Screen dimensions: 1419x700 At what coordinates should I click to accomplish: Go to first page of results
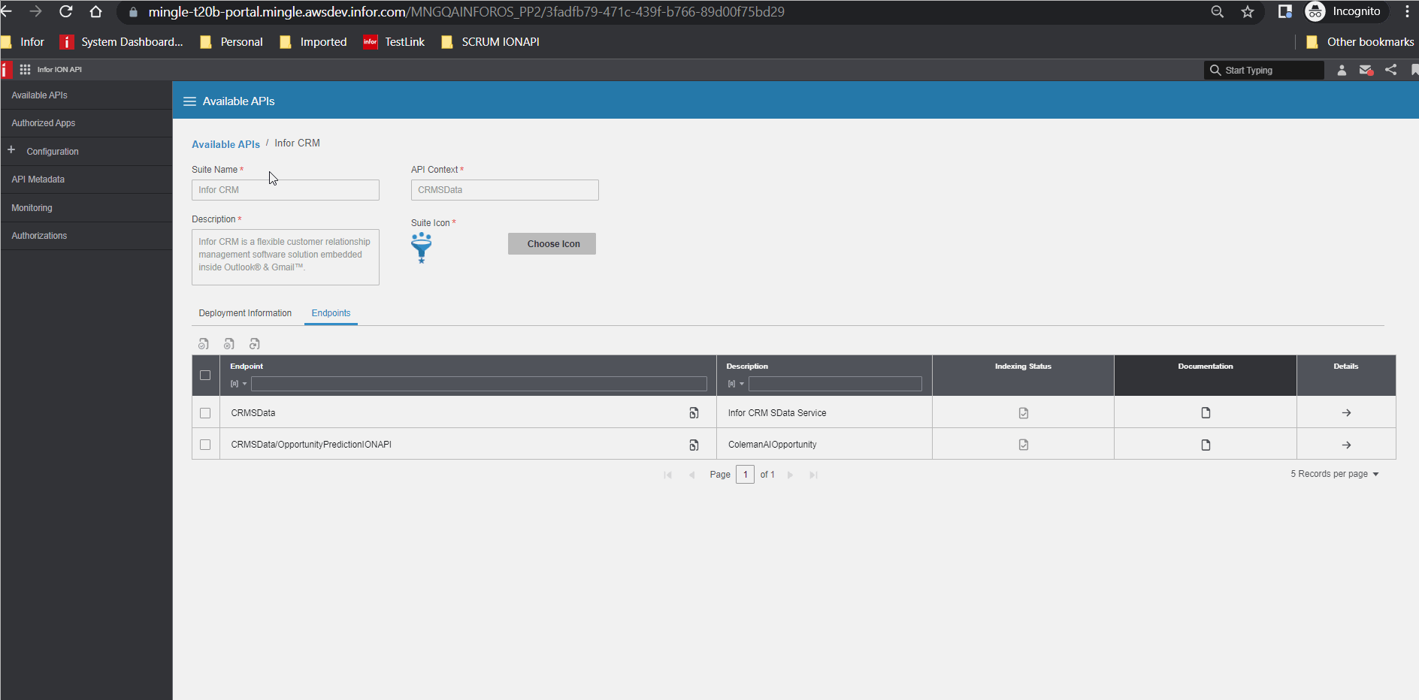coord(667,475)
